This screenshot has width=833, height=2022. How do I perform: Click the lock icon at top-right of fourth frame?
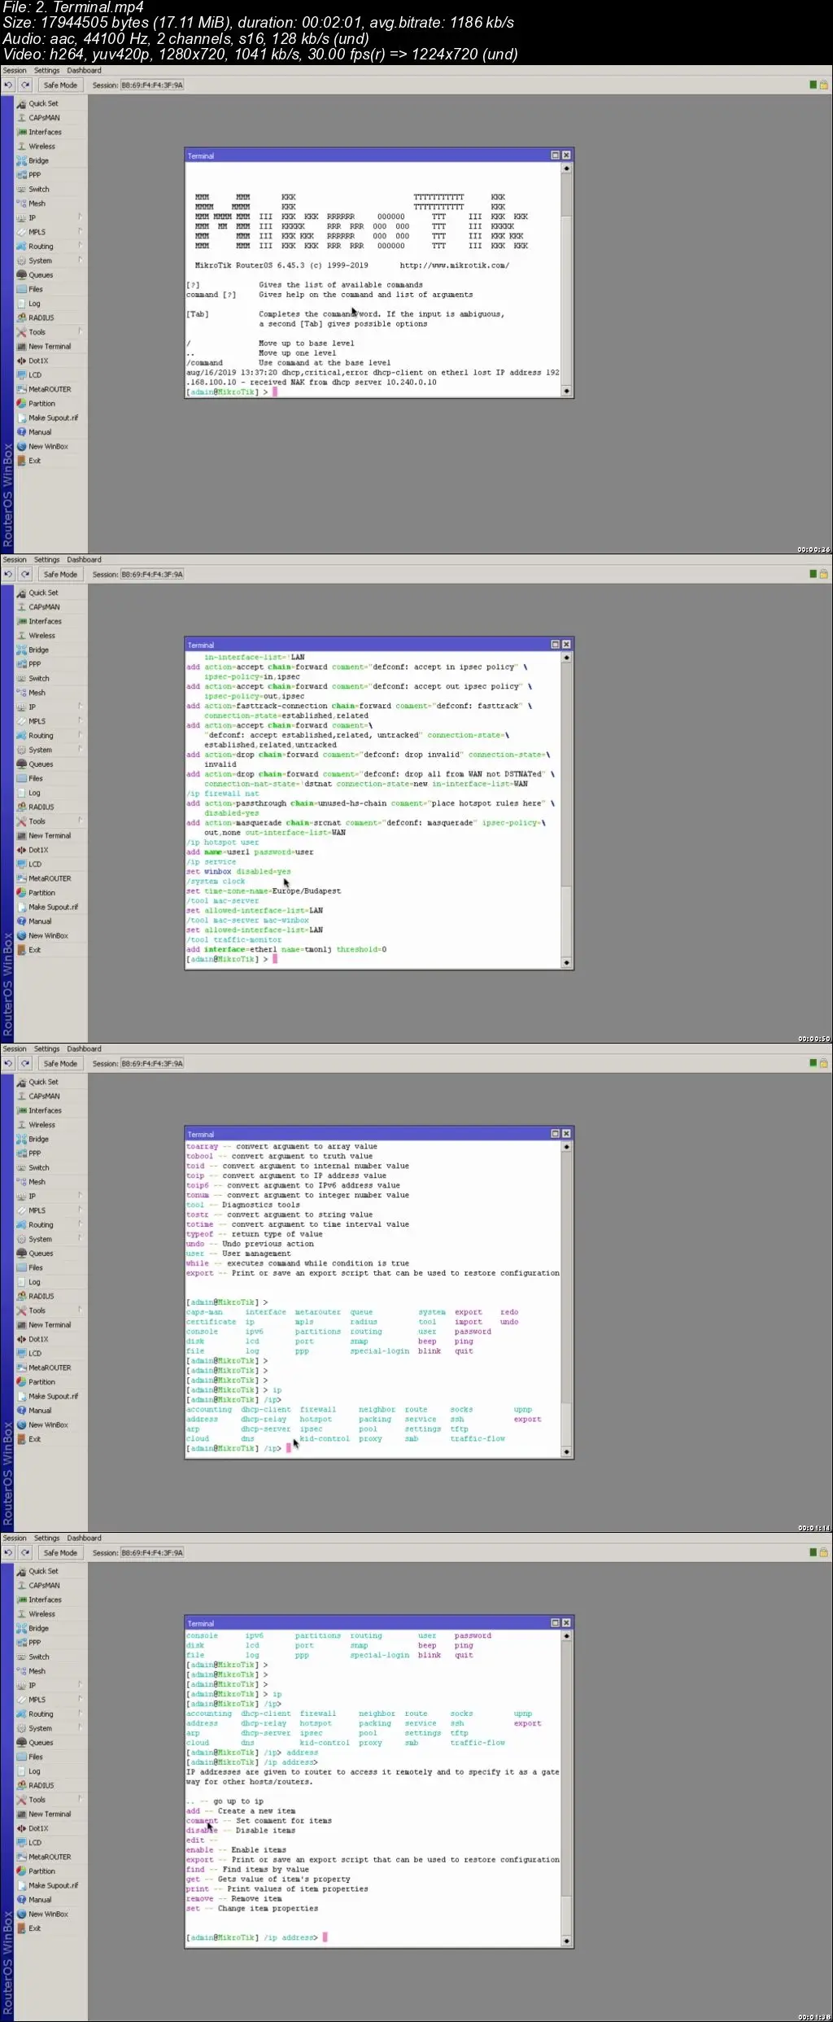pyautogui.click(x=823, y=1552)
